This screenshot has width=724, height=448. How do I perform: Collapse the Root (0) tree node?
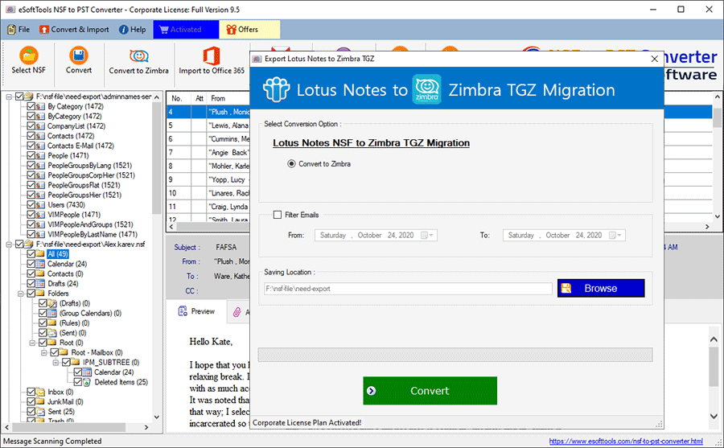coord(32,343)
